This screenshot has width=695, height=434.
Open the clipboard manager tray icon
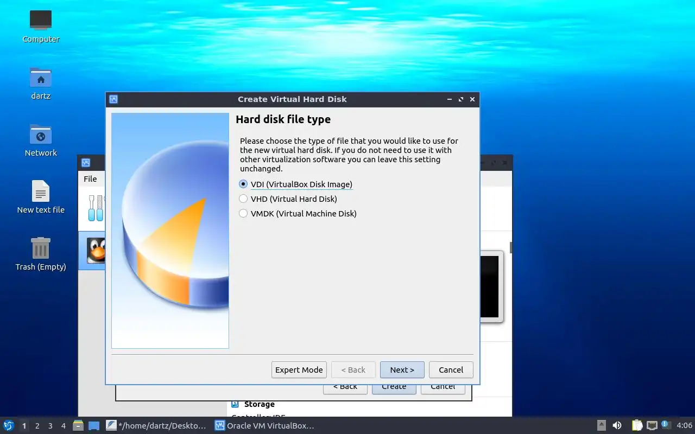tap(636, 426)
